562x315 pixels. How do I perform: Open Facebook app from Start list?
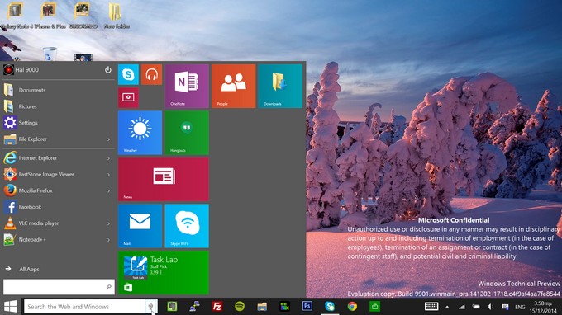click(59, 207)
